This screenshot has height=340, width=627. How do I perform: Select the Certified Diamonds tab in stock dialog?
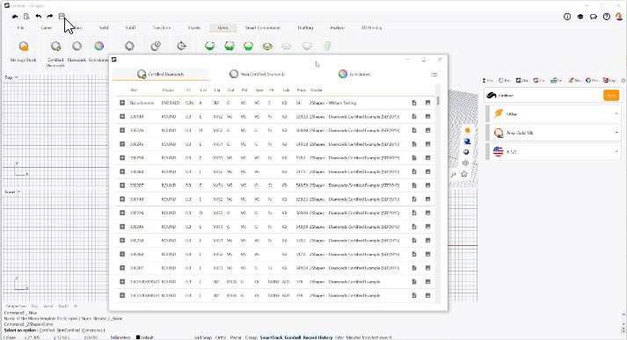tap(160, 74)
